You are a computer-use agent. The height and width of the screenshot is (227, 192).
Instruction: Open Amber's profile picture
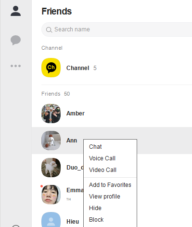51,113
